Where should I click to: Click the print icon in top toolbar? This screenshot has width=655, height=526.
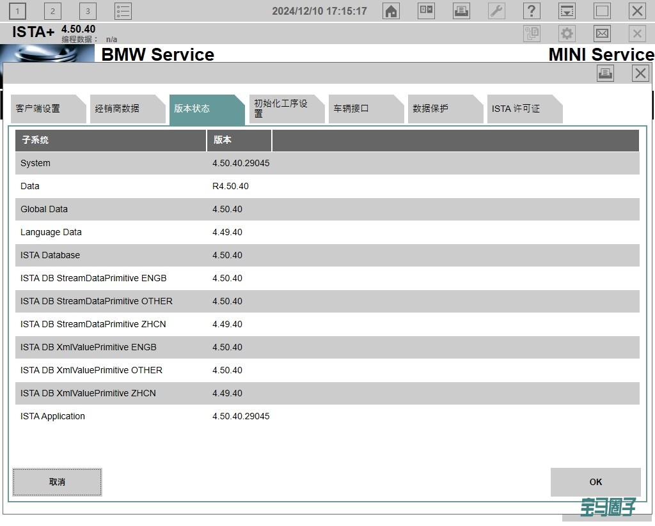click(x=461, y=11)
